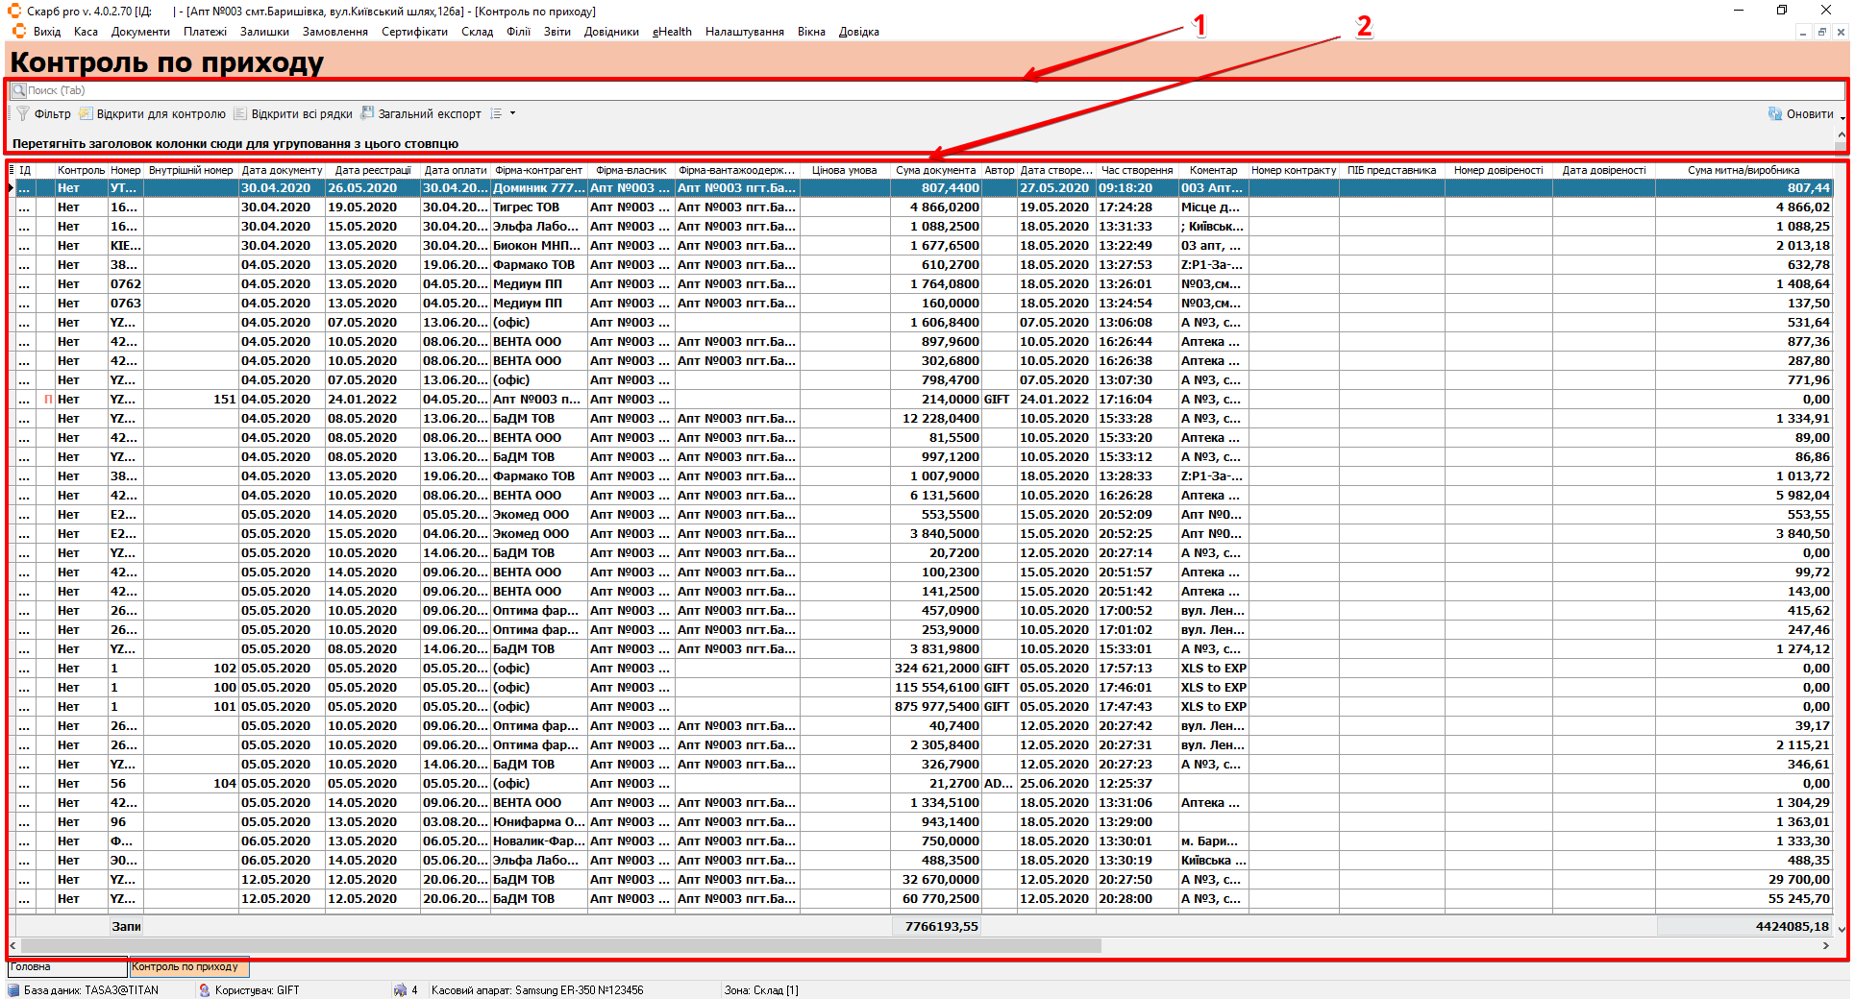Open the Документи menu
This screenshot has height=999, width=1855.
(x=140, y=32)
